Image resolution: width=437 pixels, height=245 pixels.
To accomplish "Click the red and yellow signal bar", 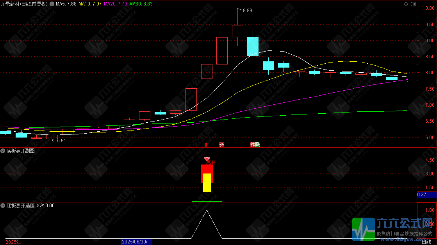I will click(207, 179).
